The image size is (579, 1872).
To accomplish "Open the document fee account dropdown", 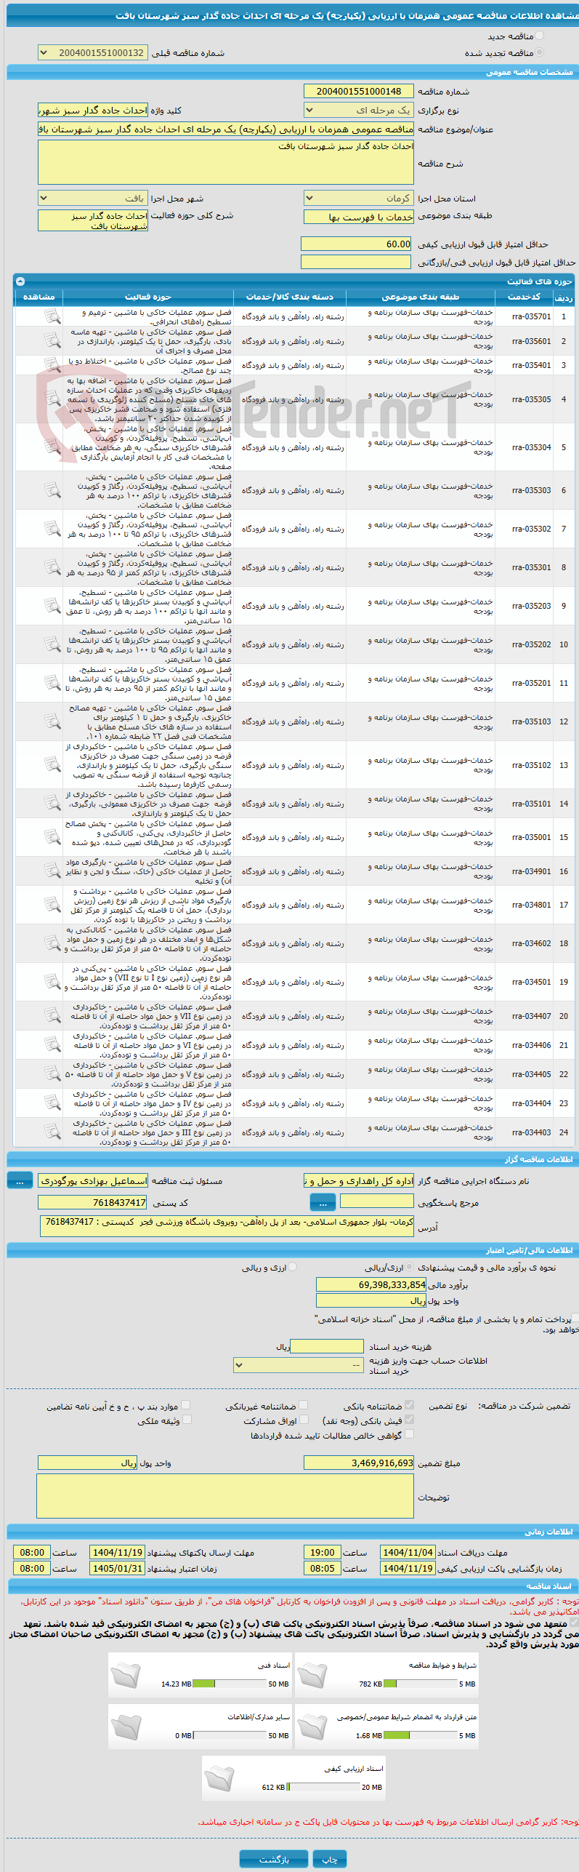I will pyautogui.click(x=299, y=1365).
